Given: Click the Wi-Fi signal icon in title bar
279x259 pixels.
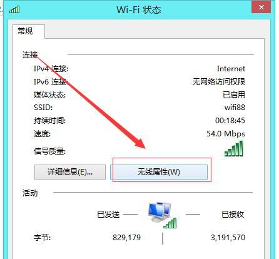Looking at the screenshot, I should point(14,9).
